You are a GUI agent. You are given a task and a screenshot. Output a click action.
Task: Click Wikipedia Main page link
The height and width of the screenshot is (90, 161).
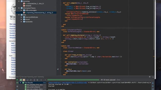(x=13, y=24)
